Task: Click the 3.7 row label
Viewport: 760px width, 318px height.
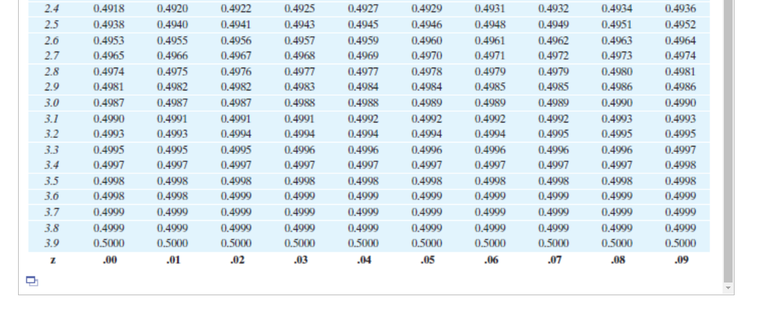Action: click(x=52, y=212)
